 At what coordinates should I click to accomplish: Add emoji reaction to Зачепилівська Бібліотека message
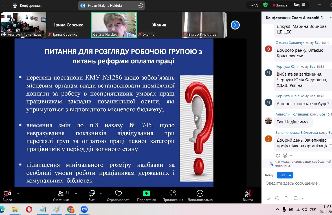(x=285, y=156)
